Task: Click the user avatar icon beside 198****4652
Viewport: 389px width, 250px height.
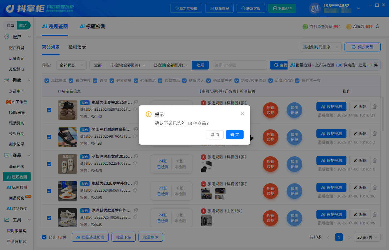Action: point(315,8)
